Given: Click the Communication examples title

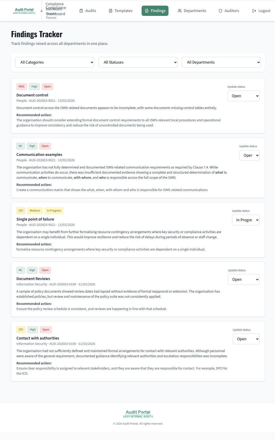Looking at the screenshot, I should click(x=39, y=155).
